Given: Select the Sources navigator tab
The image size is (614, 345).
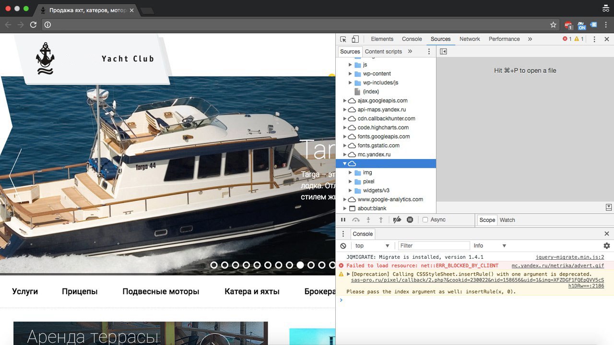Looking at the screenshot, I should pyautogui.click(x=350, y=52).
